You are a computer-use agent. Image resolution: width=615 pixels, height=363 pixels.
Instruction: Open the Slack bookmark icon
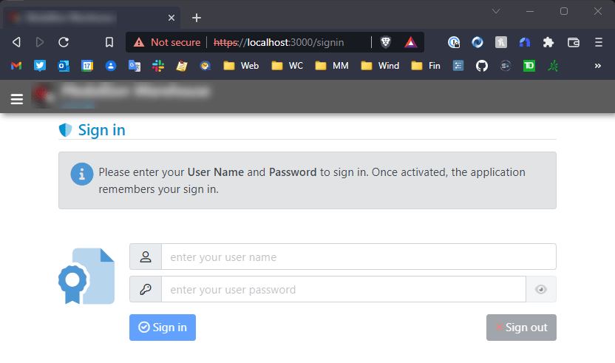click(158, 66)
